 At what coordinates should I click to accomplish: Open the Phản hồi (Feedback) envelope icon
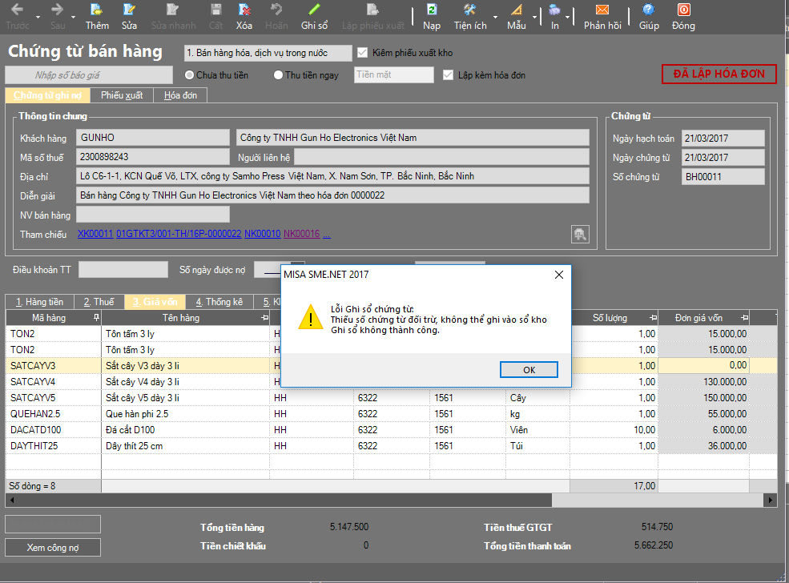[x=602, y=16]
